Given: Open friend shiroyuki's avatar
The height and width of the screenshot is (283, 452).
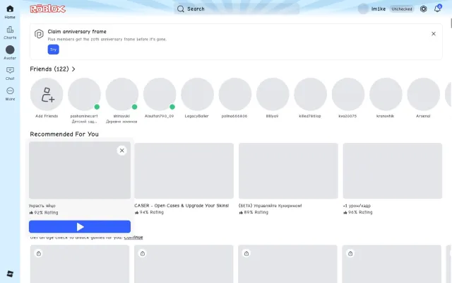Looking at the screenshot, I should (122, 94).
